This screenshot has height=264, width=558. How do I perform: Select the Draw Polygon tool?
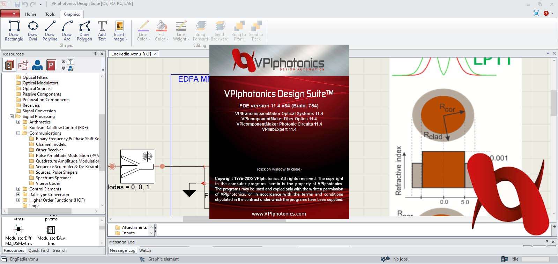click(84, 31)
